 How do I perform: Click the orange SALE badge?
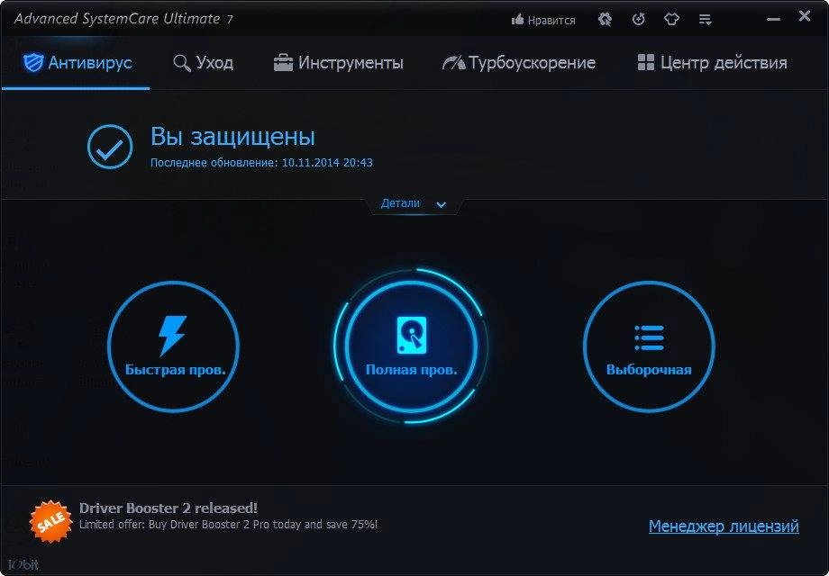click(x=50, y=521)
